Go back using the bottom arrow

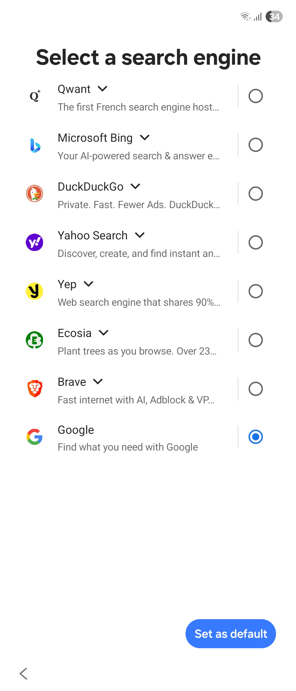click(x=24, y=674)
